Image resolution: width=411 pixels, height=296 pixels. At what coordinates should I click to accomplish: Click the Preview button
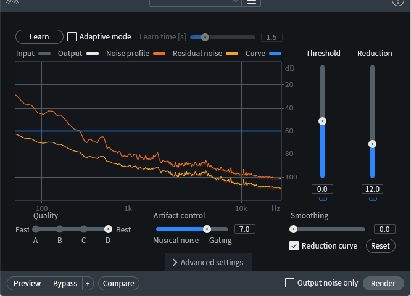[27, 284]
